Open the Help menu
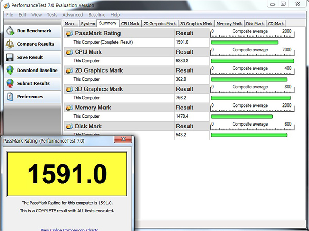The image size is (309, 231). tap(115, 15)
